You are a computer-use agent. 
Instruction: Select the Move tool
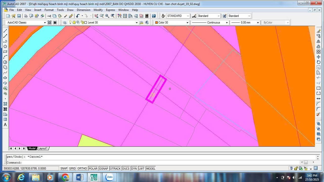318,57
